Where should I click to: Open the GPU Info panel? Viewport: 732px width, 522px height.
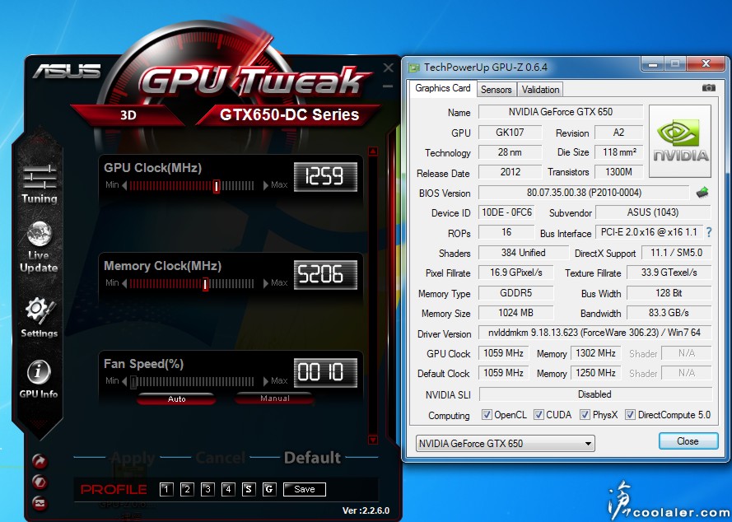(39, 379)
